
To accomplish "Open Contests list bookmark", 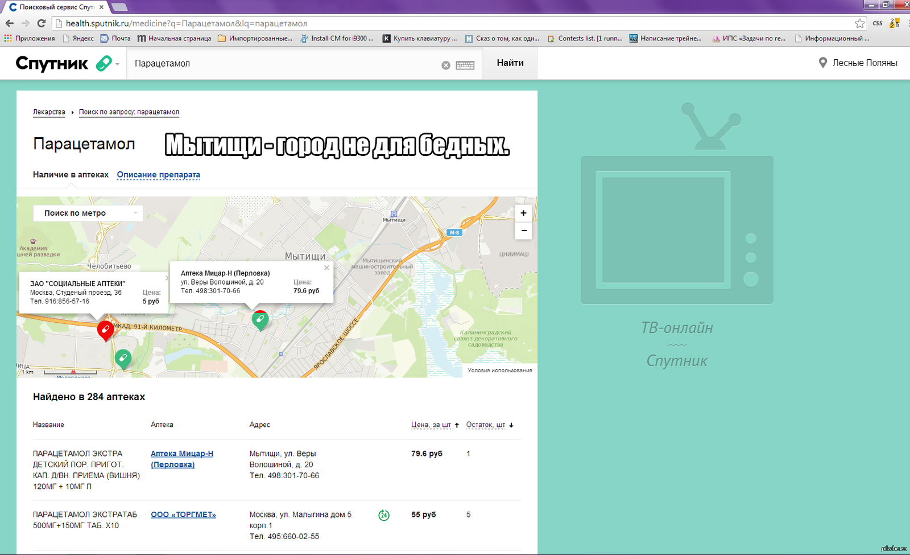I will [x=585, y=39].
